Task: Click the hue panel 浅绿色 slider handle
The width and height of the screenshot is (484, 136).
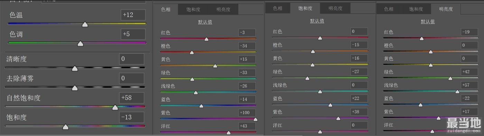Action: (x=196, y=93)
